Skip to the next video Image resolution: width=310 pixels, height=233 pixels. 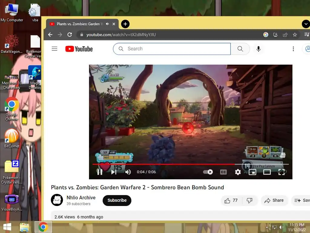coord(114,172)
